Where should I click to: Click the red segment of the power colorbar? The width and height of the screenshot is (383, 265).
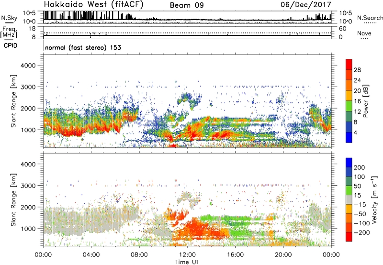349,65
